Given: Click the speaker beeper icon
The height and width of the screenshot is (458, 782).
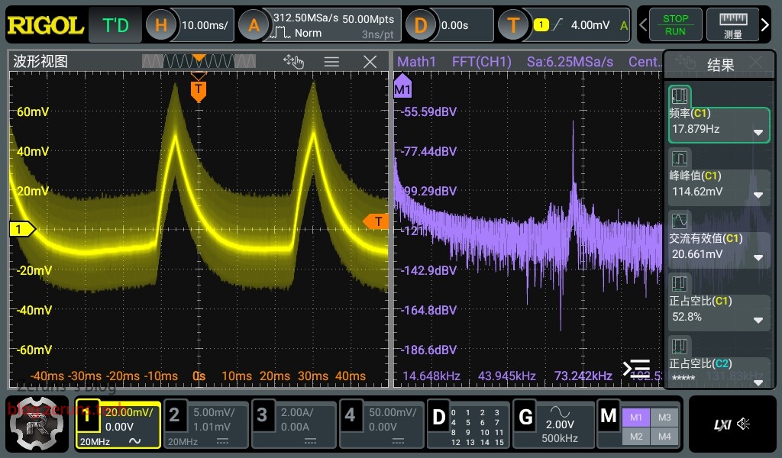Looking at the screenshot, I should 744,424.
